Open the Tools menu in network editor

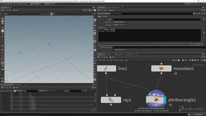click(x=116, y=60)
